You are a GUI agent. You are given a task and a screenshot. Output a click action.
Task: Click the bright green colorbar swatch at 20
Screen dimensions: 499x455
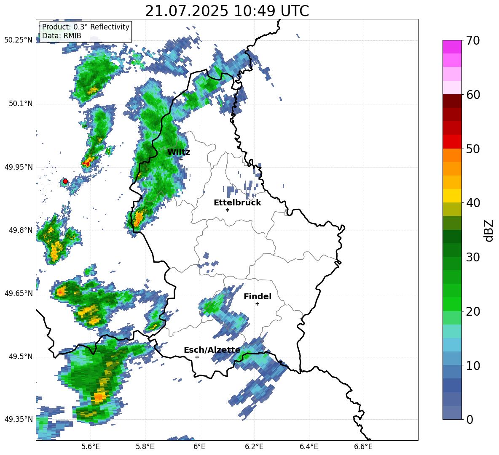[x=452, y=304]
